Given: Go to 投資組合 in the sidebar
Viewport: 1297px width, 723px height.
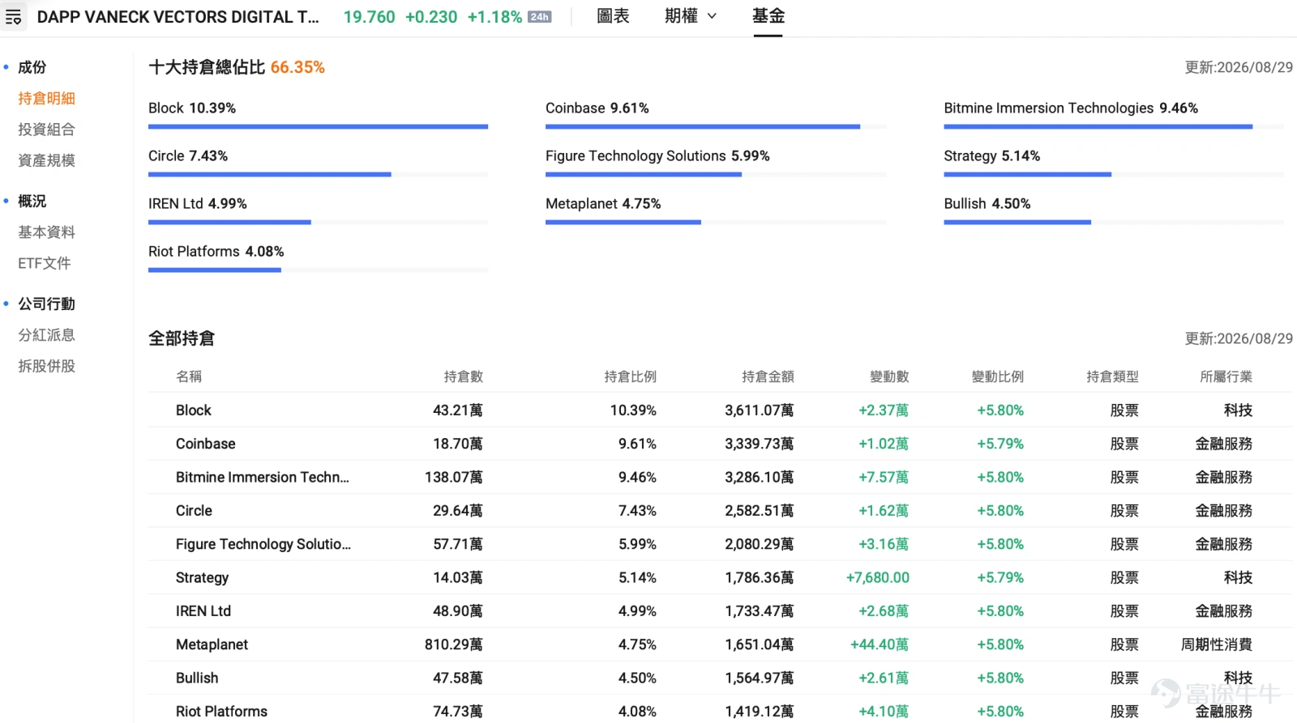Looking at the screenshot, I should [46, 130].
